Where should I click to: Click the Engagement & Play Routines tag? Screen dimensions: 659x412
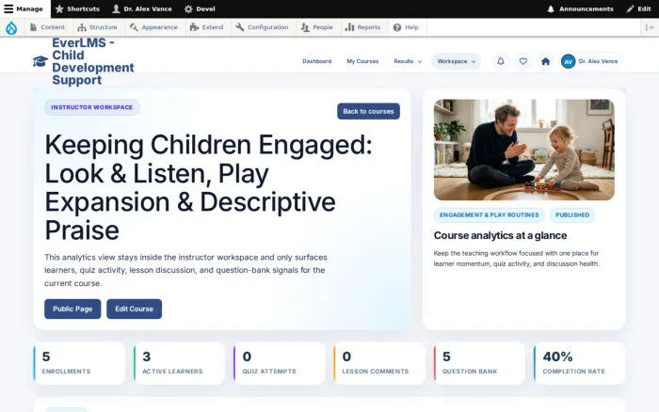(x=490, y=215)
